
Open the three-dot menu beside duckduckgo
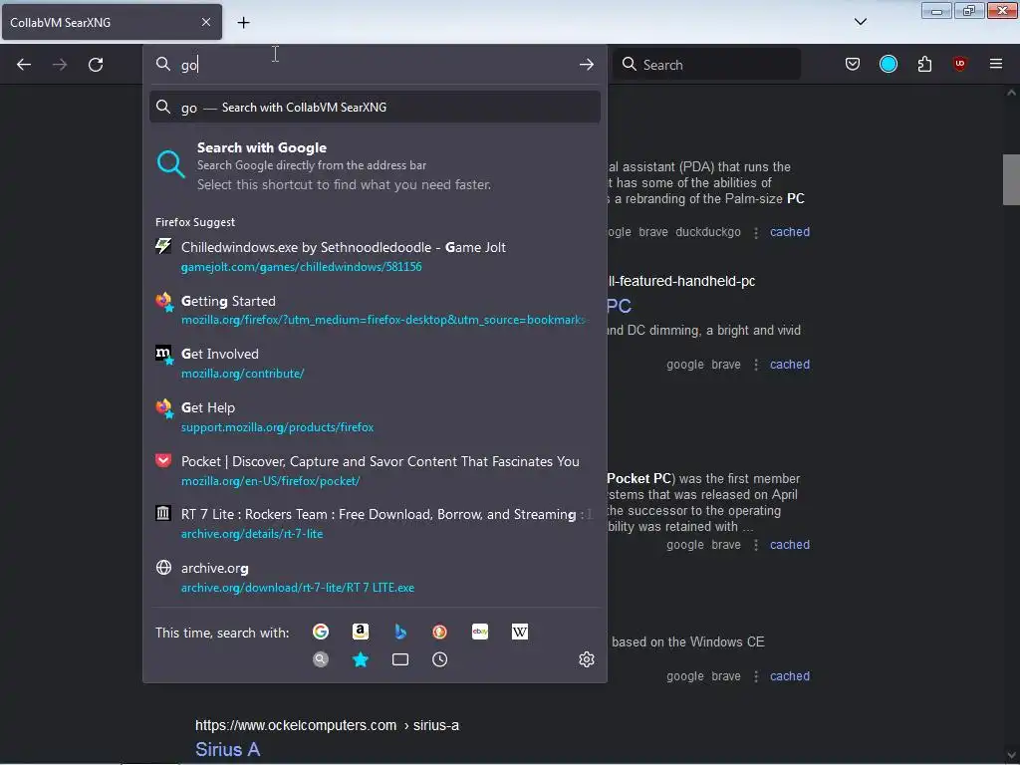(x=756, y=232)
